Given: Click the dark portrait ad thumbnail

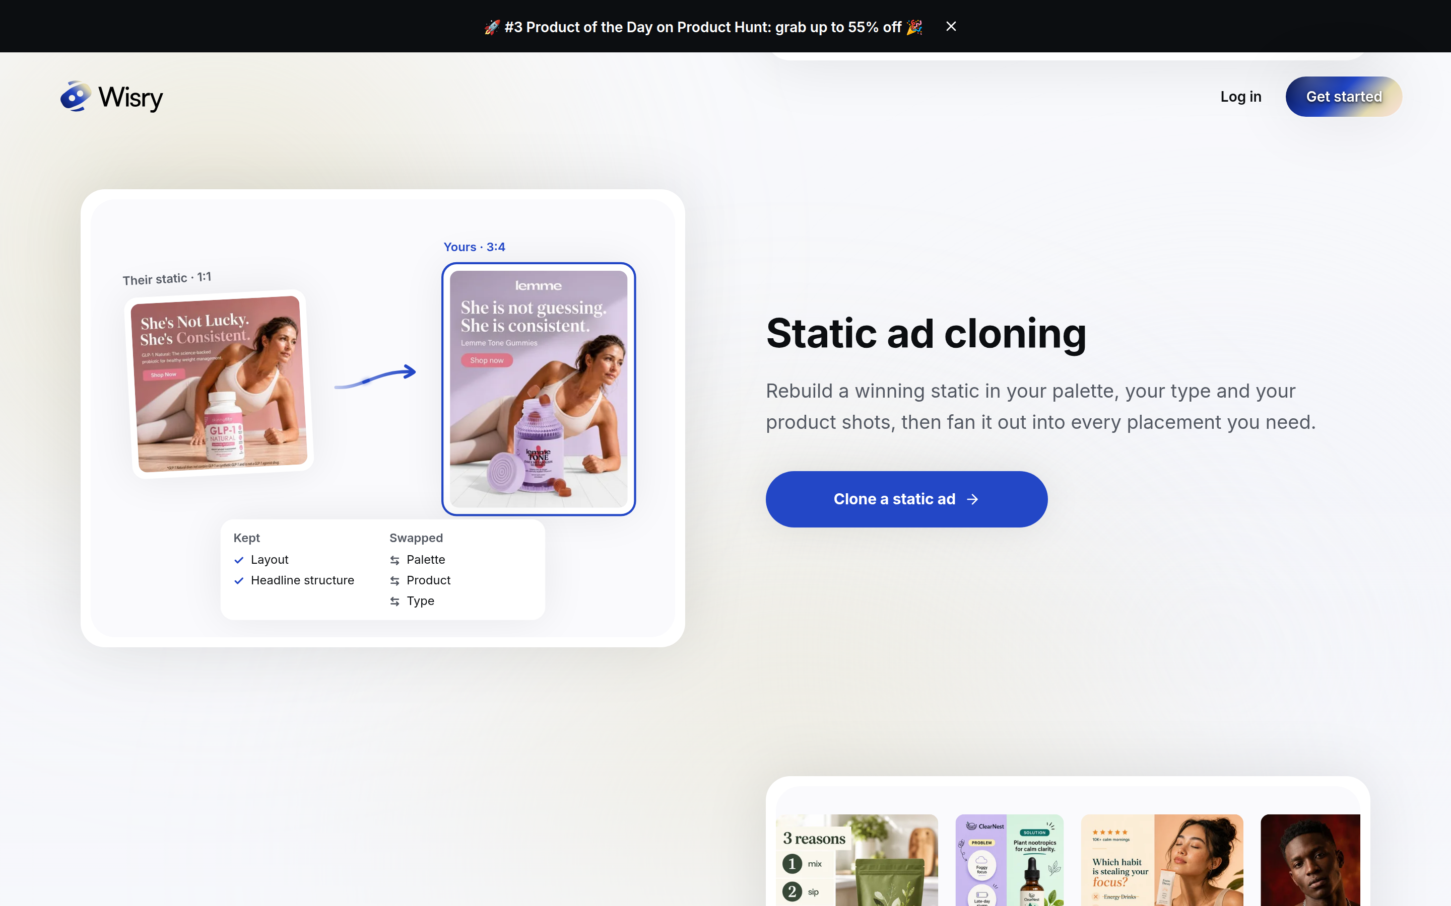Looking at the screenshot, I should (x=1310, y=860).
